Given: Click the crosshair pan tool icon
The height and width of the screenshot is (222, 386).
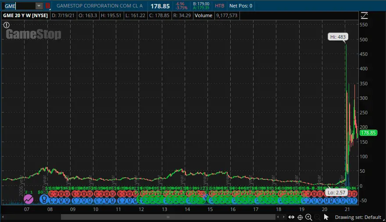Looking at the screenshot, I should (x=300, y=217).
